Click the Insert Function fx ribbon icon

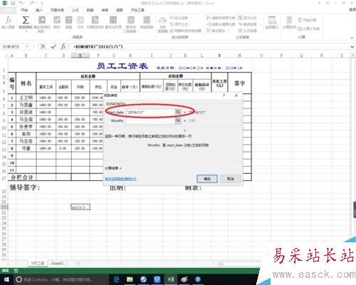click(x=9, y=20)
